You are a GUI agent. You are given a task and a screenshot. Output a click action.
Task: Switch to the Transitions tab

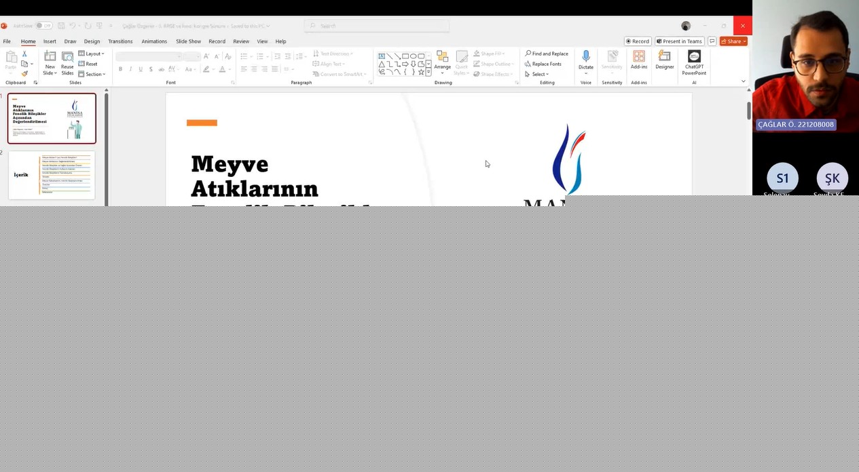[120, 41]
